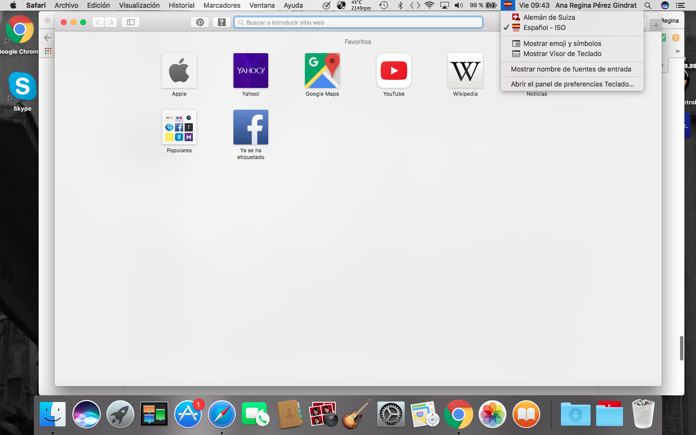Open the Ayuda menu
The height and width of the screenshot is (435, 696).
tap(293, 5)
